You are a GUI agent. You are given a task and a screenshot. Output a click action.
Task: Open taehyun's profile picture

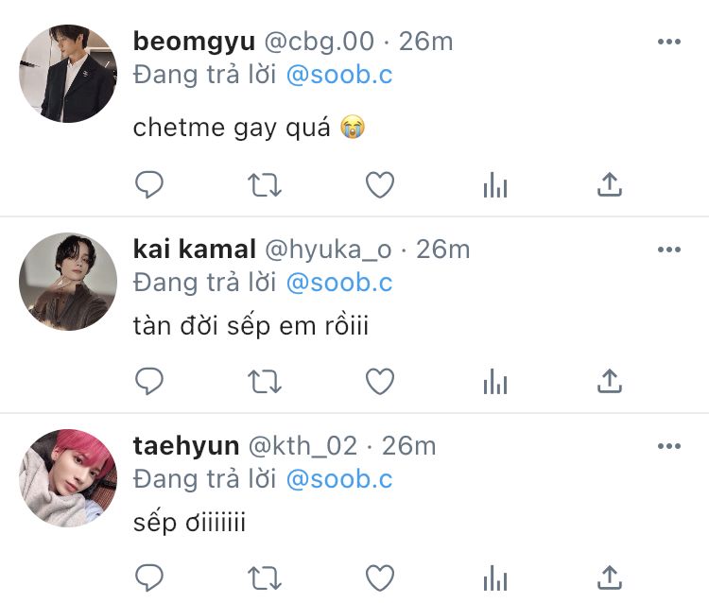68,478
